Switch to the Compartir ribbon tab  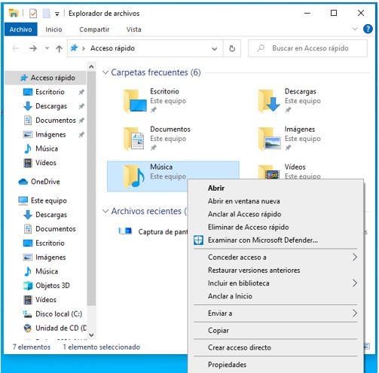click(x=94, y=29)
